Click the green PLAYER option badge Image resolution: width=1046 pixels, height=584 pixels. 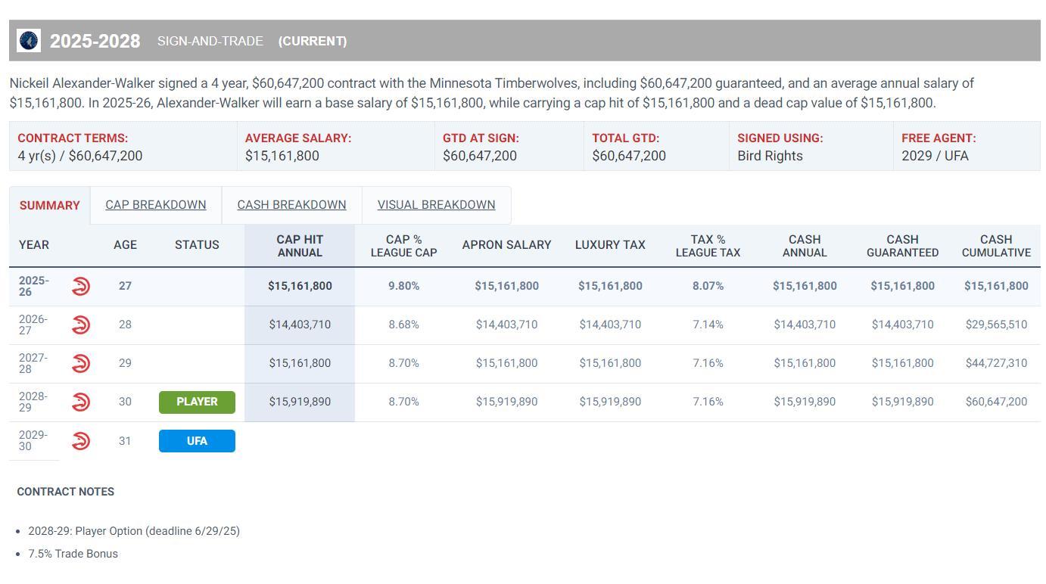197,402
